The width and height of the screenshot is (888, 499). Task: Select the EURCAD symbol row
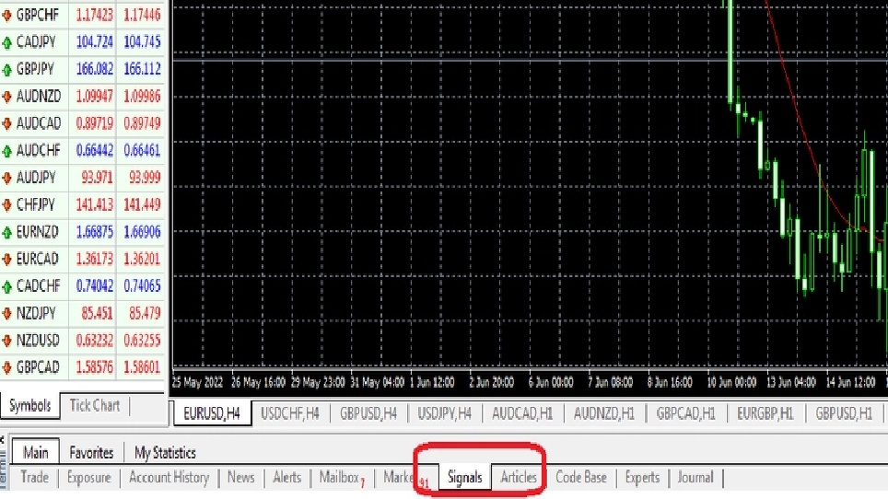point(83,259)
